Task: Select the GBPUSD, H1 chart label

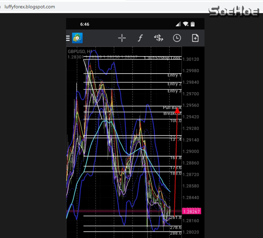Action: (x=80, y=51)
